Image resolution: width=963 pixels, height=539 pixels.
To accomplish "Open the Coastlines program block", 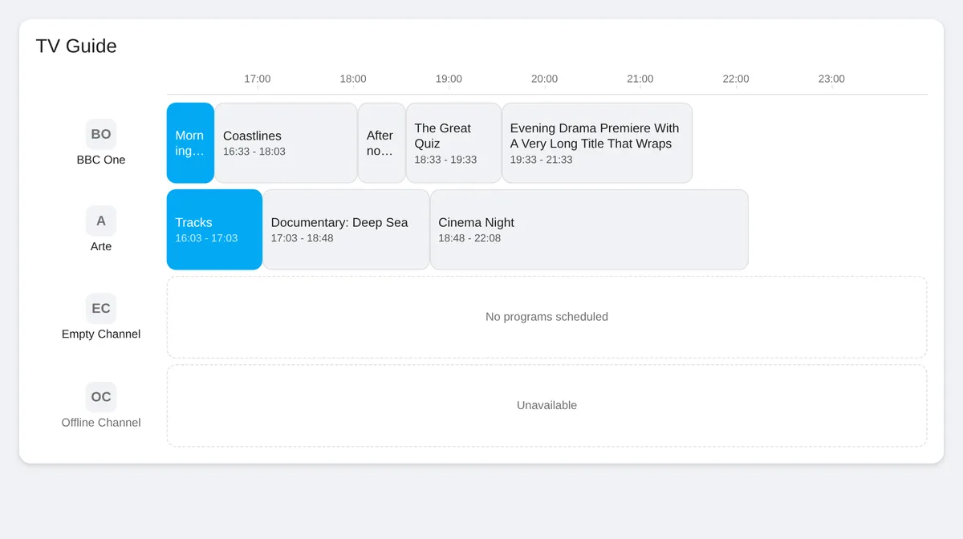I will (x=286, y=143).
